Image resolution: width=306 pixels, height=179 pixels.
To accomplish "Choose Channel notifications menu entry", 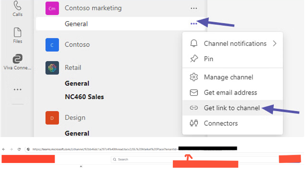I will click(233, 43).
